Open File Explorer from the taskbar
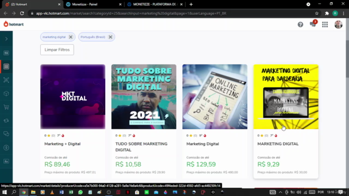 (x=33, y=192)
